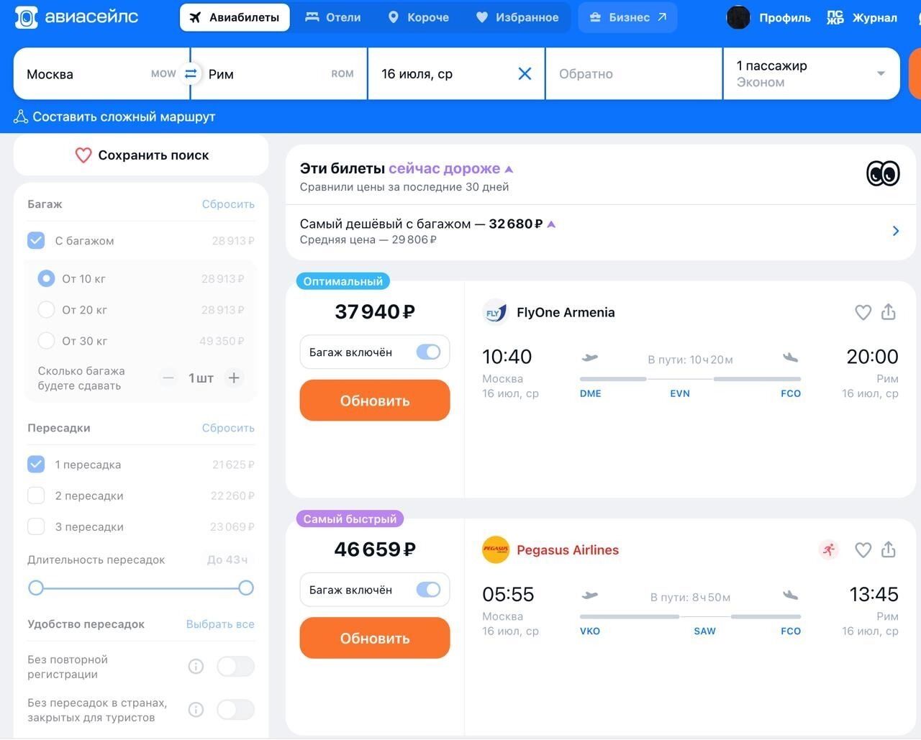Viewport: 921px width, 740px height.
Task: Click the Обратно return date field
Action: 634,73
